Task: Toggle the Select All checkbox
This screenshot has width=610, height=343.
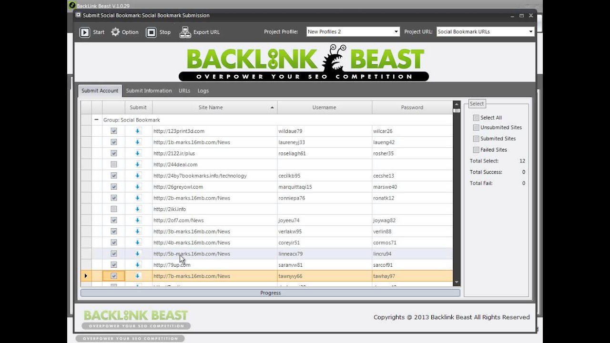Action: pyautogui.click(x=476, y=118)
